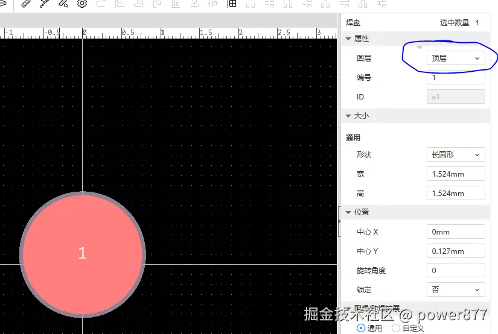
Task: Click the 中心 Y field 0.127mm
Action: click(x=456, y=251)
